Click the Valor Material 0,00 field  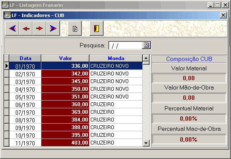coord(189,78)
